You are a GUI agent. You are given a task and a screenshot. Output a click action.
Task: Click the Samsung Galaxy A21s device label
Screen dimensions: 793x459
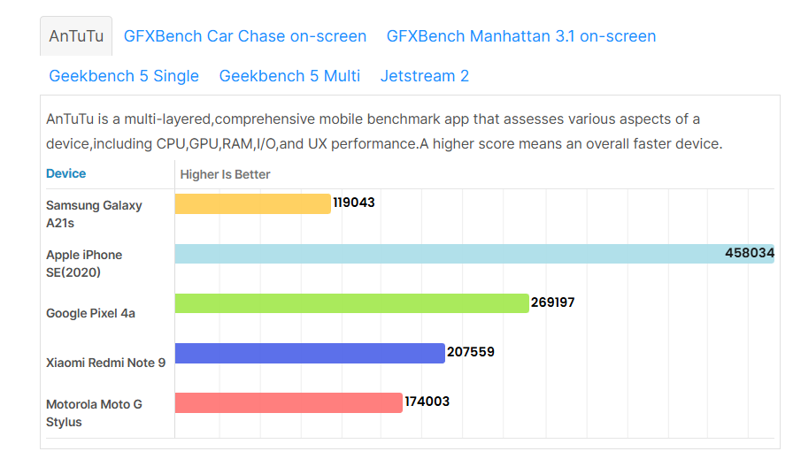coord(94,214)
